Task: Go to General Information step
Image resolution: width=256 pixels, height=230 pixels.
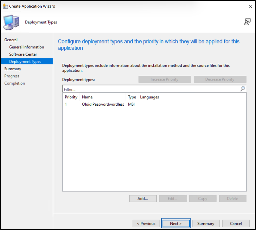Action: [x=27, y=47]
